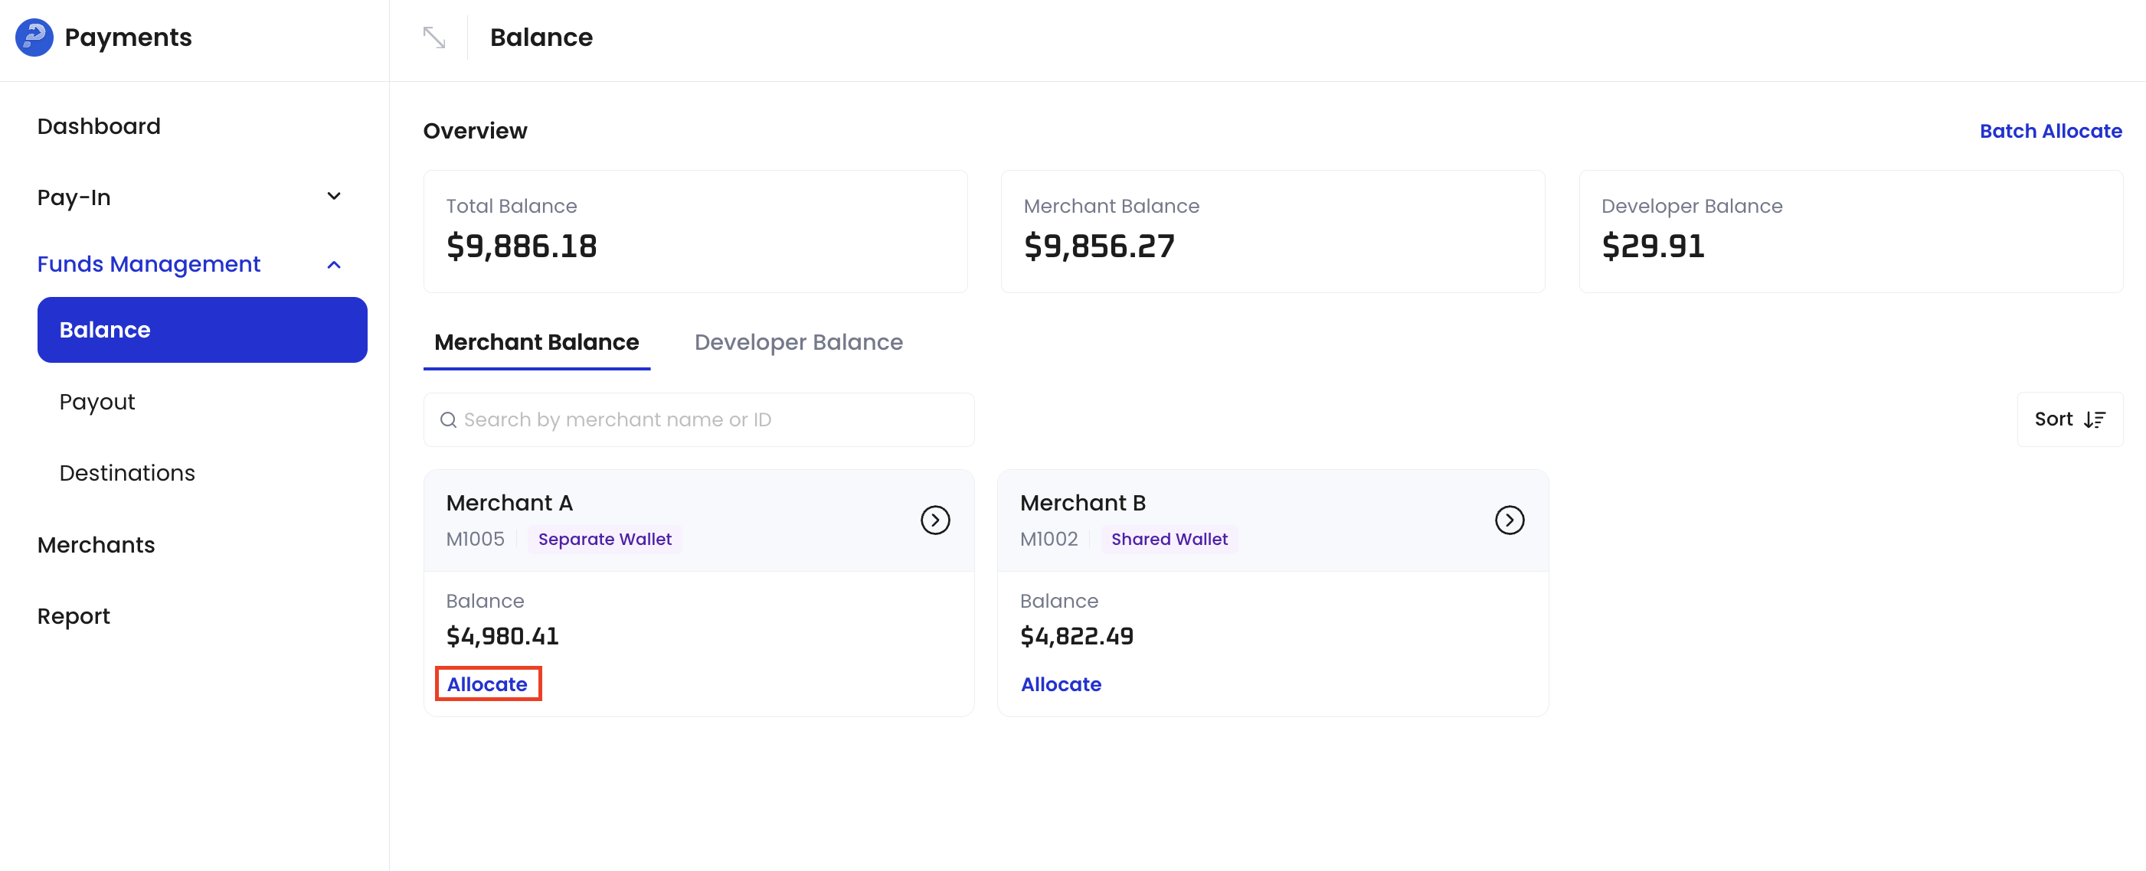
Task: Open Merchant B details via circular arrow icon
Action: pos(1509,520)
